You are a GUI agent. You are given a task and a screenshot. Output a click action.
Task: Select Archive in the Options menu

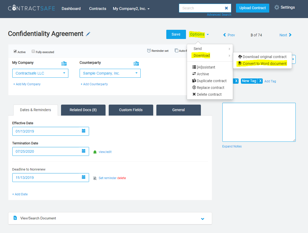210,74
